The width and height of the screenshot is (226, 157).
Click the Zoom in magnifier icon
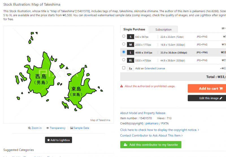click(x=29, y=128)
